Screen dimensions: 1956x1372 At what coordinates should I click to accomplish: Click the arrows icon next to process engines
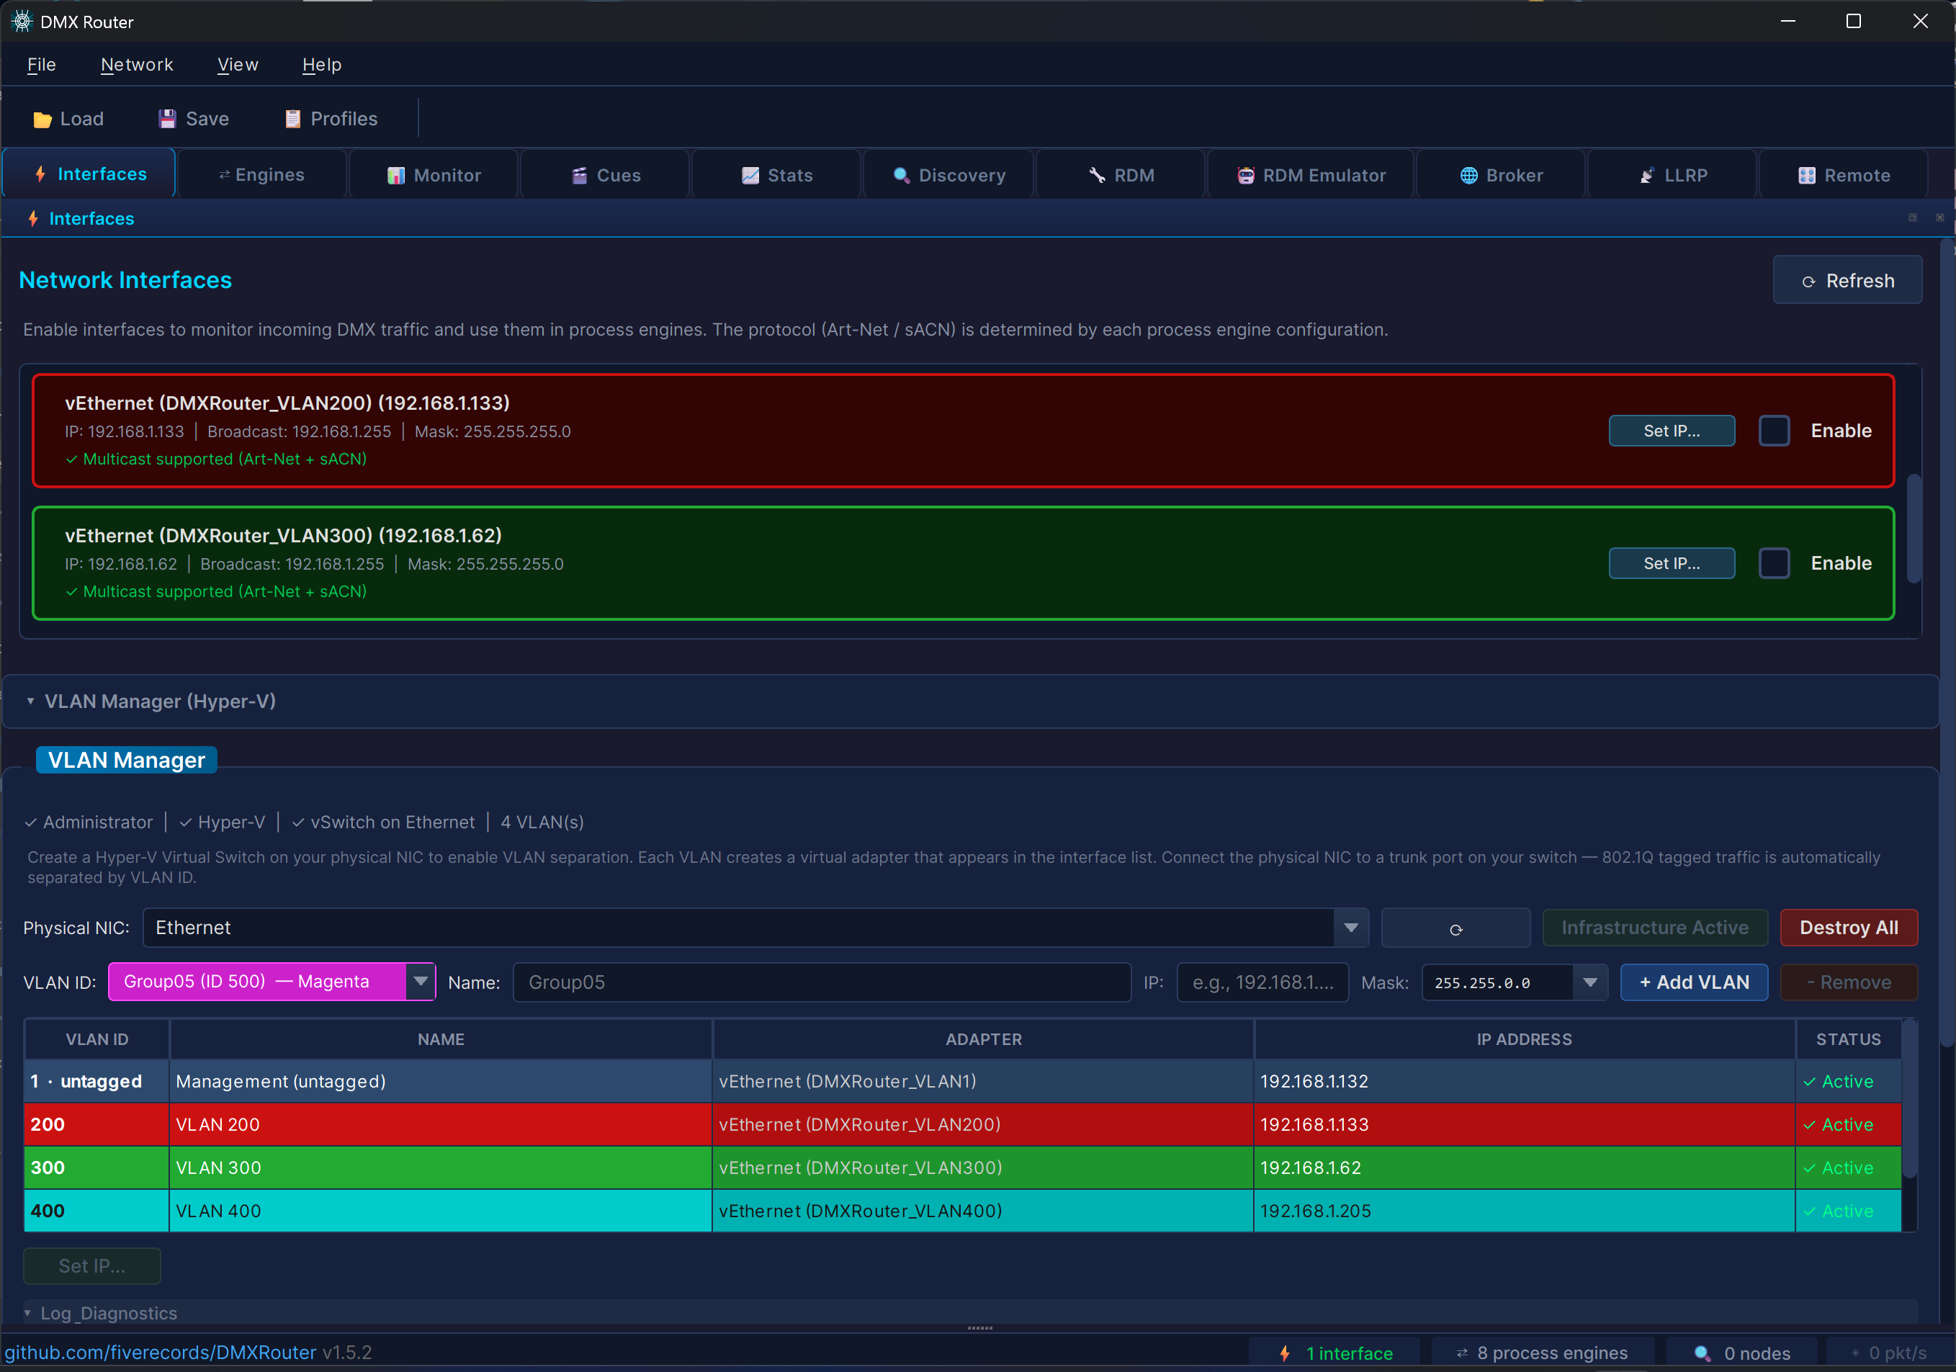point(1462,1353)
